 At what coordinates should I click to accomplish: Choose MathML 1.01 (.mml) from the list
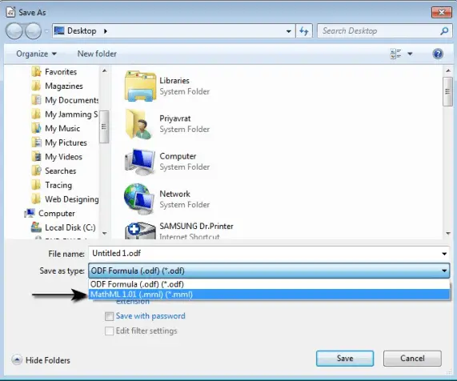coord(269,295)
